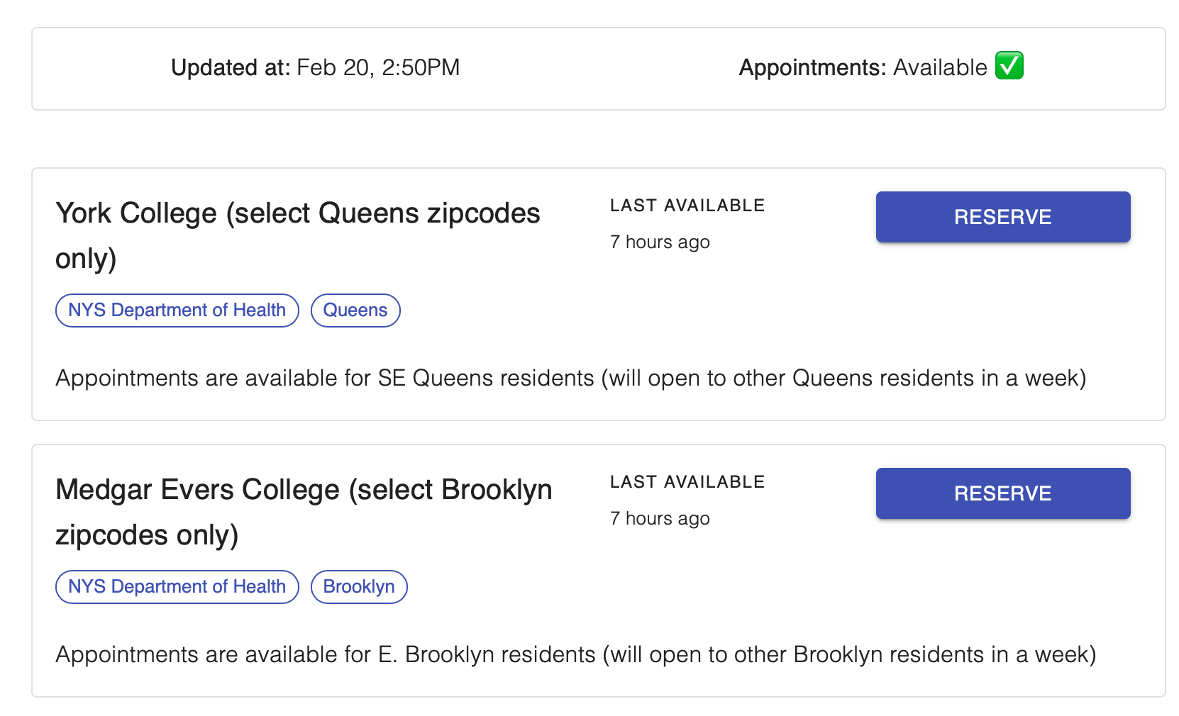Click York College's LAST AVAILABLE label
The image size is (1179, 716).
[x=687, y=206]
